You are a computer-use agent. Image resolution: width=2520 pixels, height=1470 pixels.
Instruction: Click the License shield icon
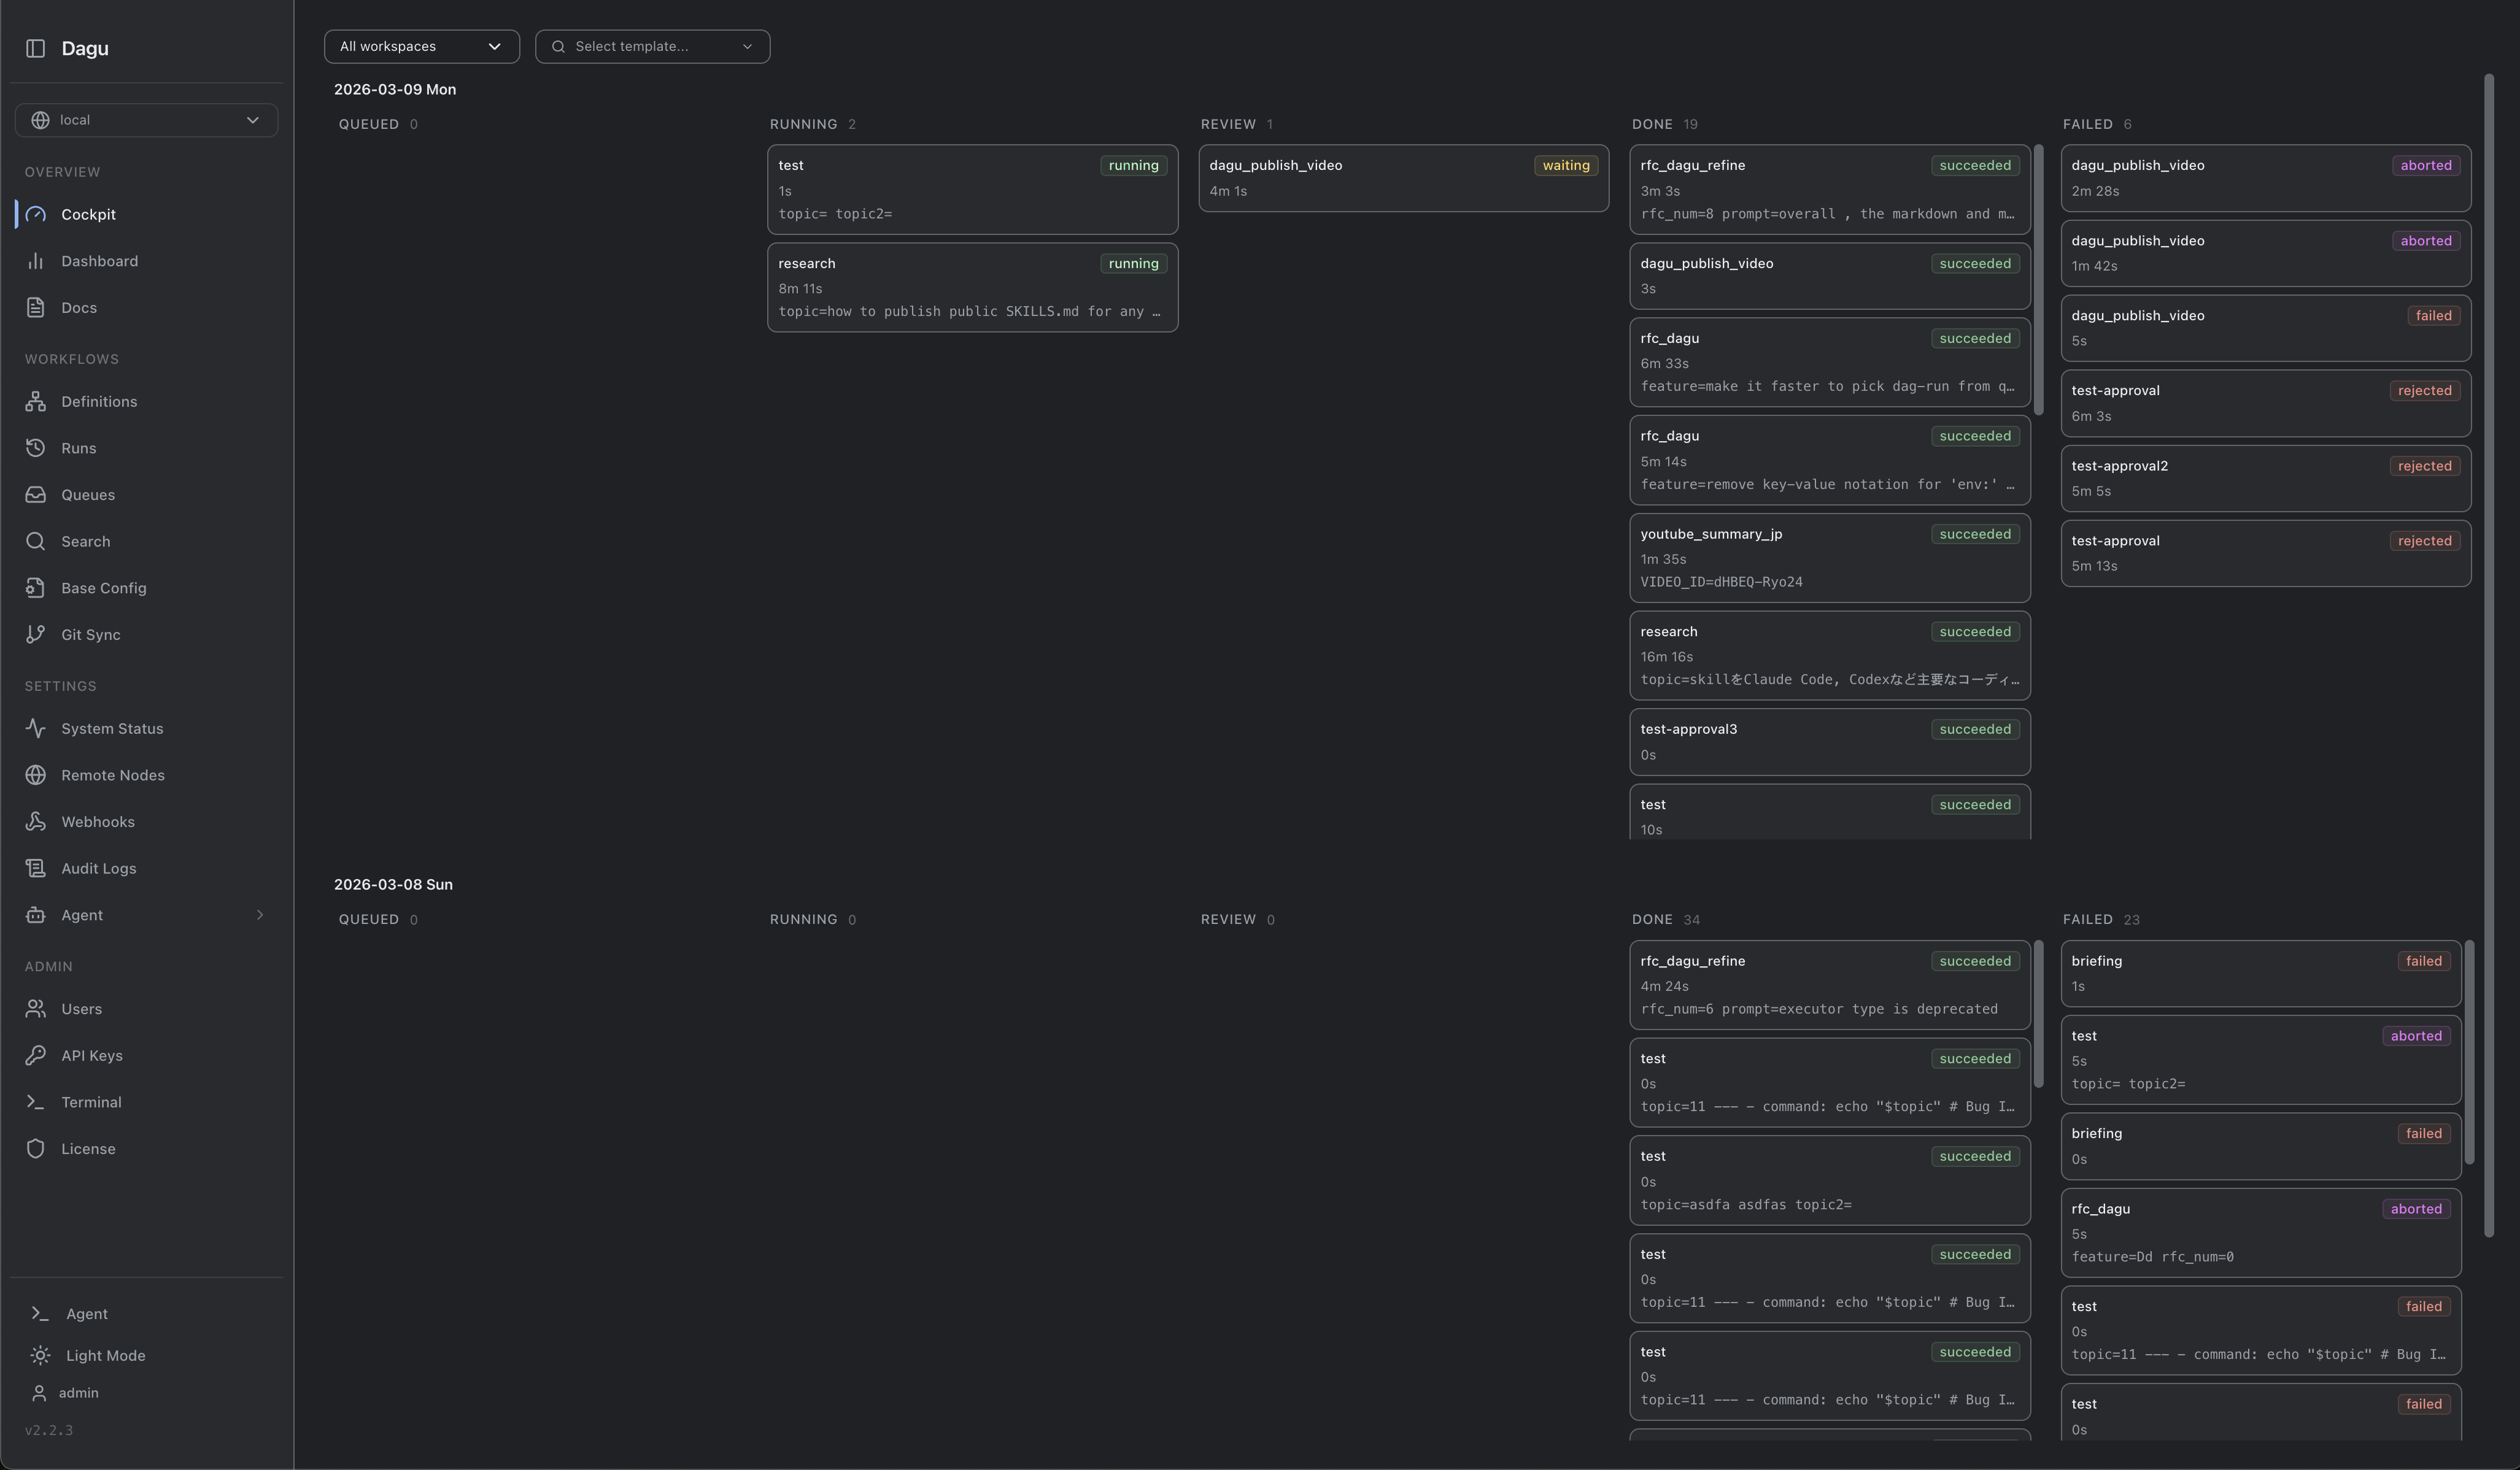[x=36, y=1149]
